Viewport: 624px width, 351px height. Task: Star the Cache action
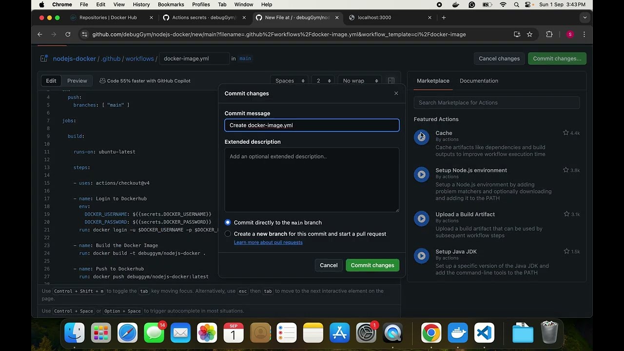[x=565, y=133]
